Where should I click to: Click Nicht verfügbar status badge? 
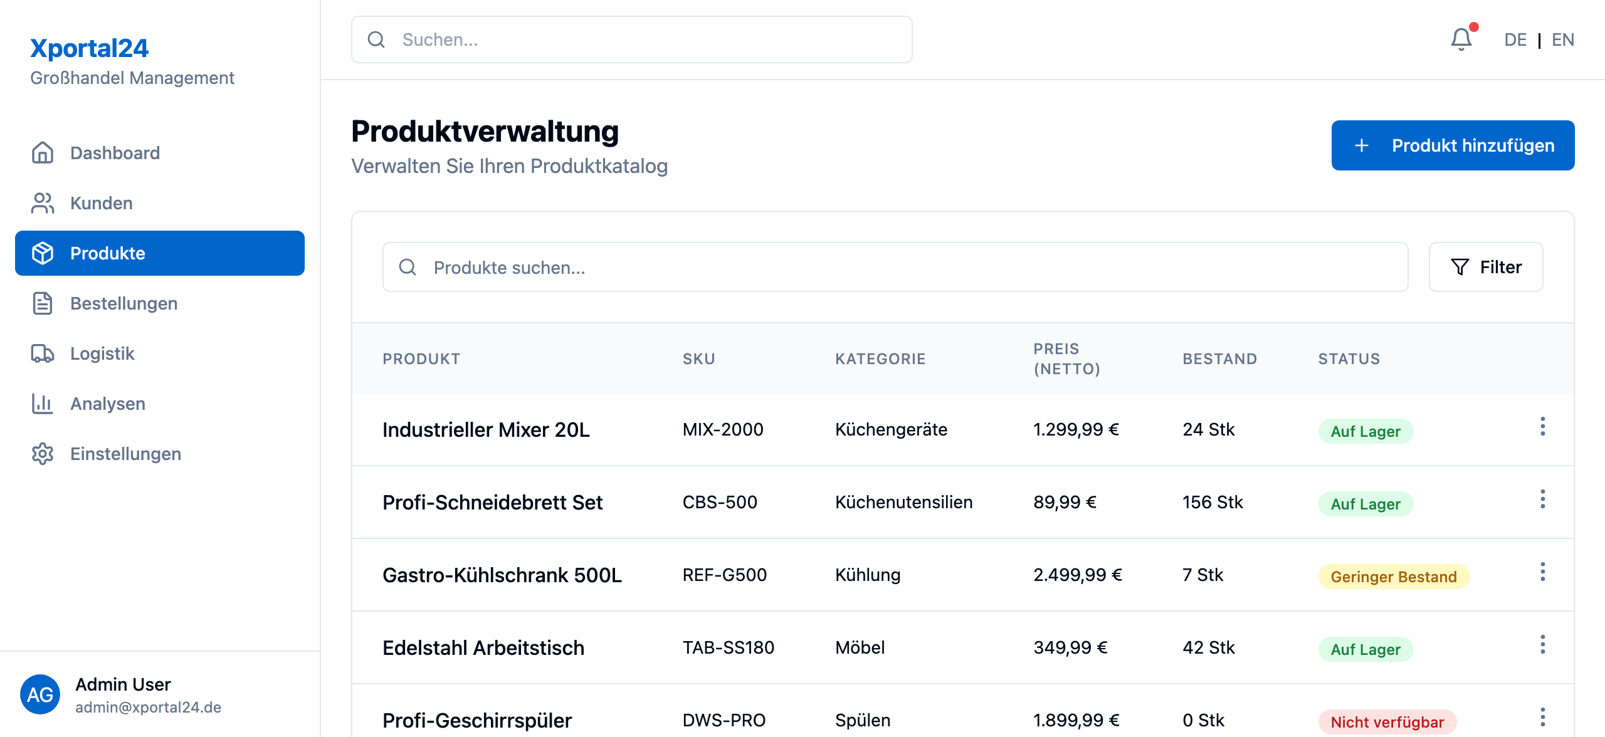pos(1387,722)
